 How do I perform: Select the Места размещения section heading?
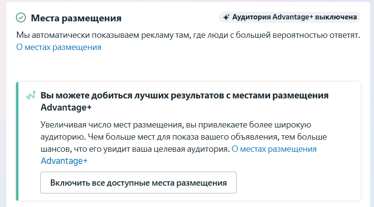point(76,18)
